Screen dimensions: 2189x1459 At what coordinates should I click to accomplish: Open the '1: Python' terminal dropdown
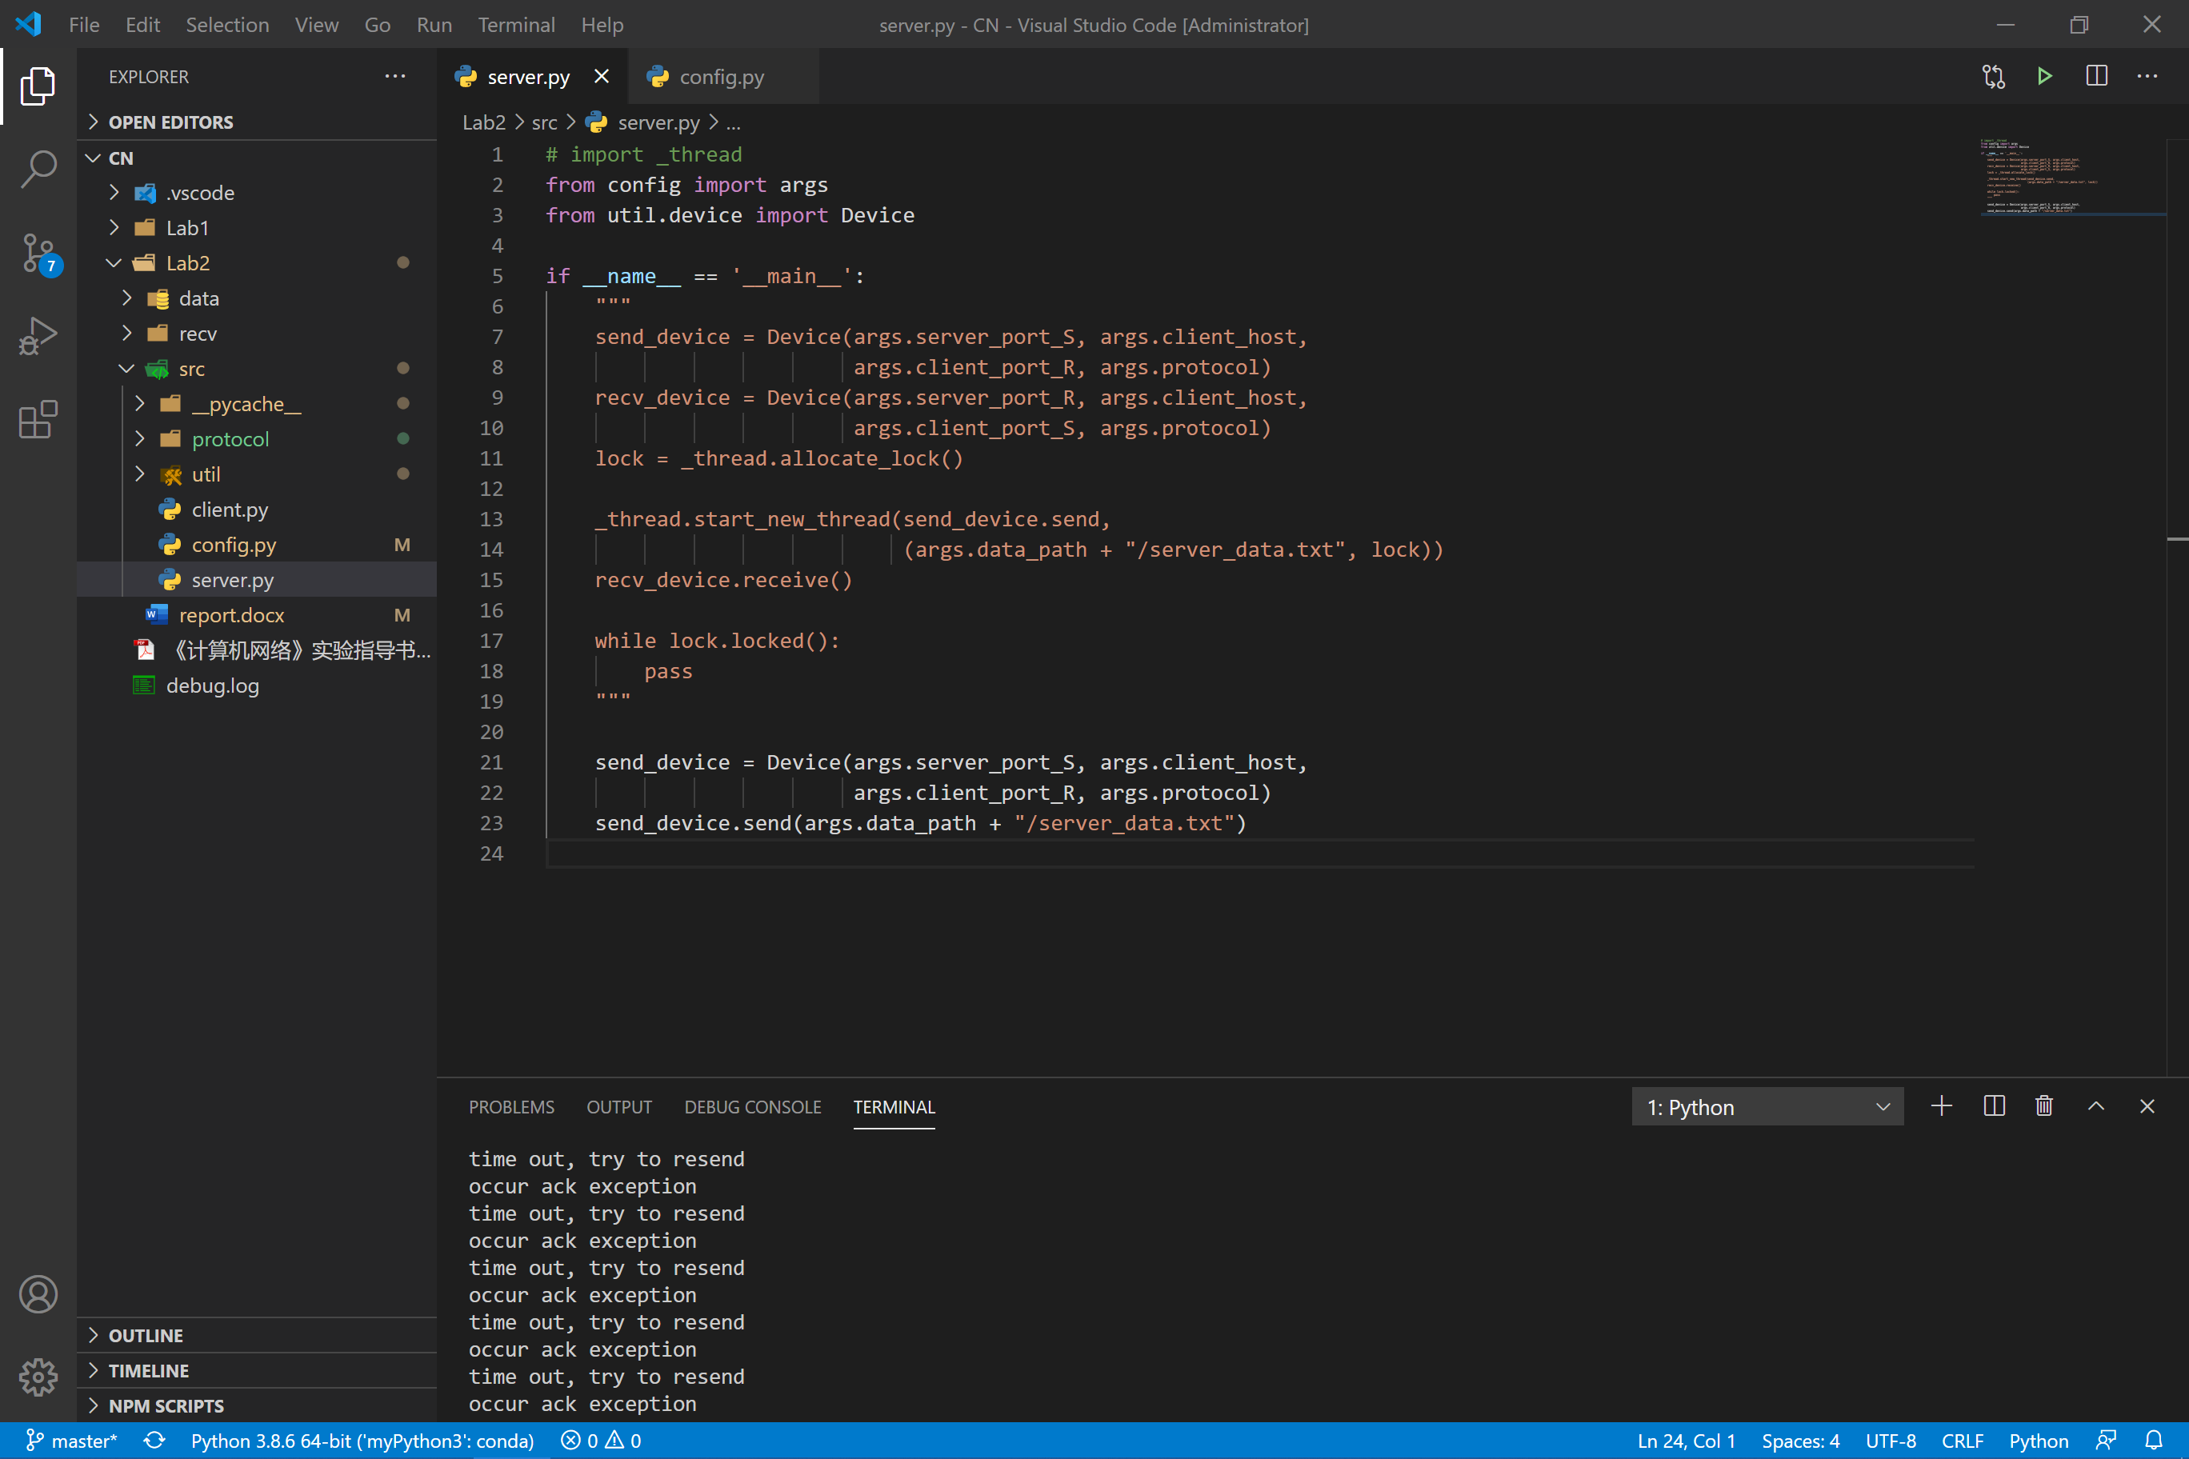tap(1767, 1106)
